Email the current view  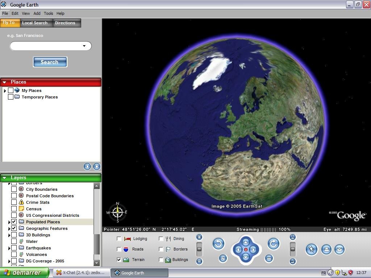pos(339,249)
